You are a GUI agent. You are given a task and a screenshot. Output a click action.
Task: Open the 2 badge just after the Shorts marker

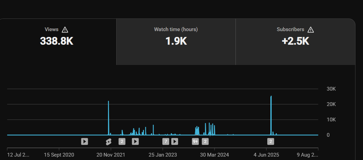(122, 141)
